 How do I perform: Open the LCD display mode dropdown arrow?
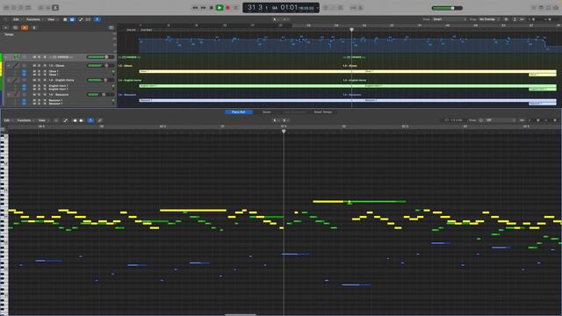click(318, 8)
